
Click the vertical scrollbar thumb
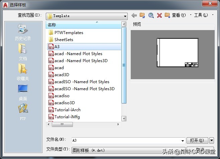[124, 65]
